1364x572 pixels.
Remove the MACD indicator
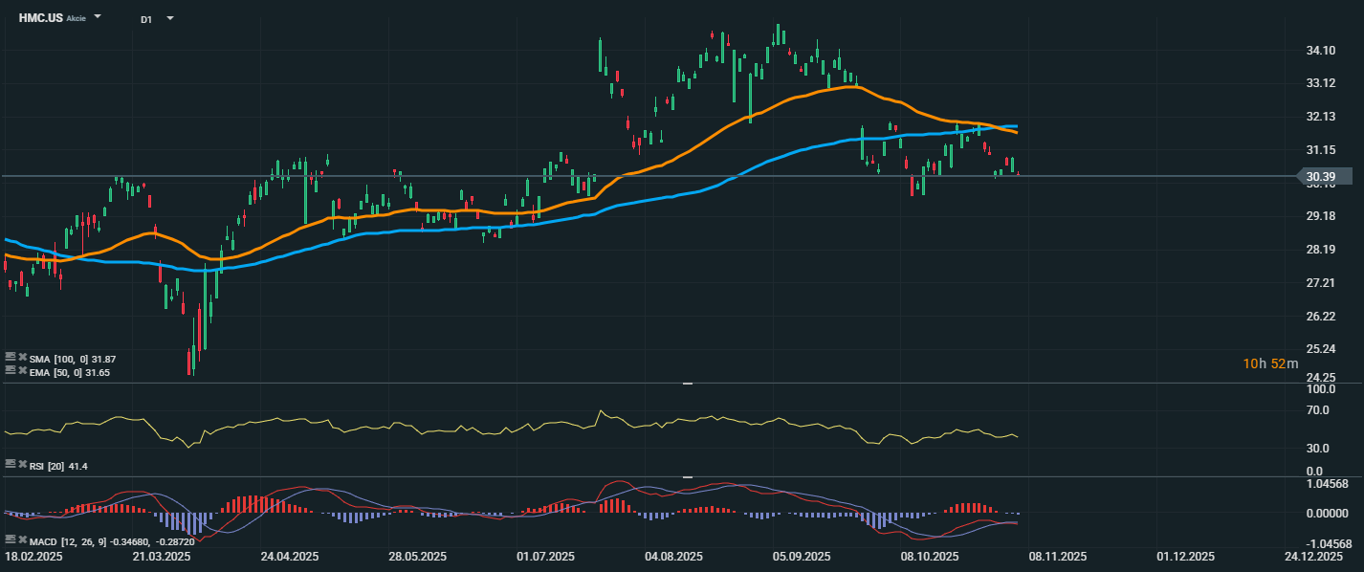coord(22,540)
